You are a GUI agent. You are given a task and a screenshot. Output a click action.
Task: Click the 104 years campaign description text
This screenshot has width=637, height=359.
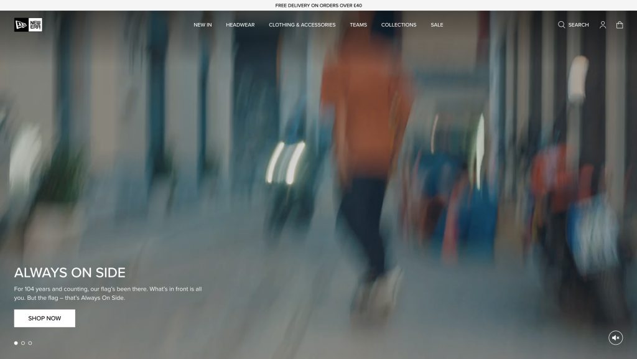click(x=108, y=293)
